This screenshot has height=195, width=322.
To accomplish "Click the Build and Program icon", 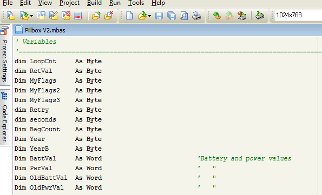I will click(x=242, y=16).
